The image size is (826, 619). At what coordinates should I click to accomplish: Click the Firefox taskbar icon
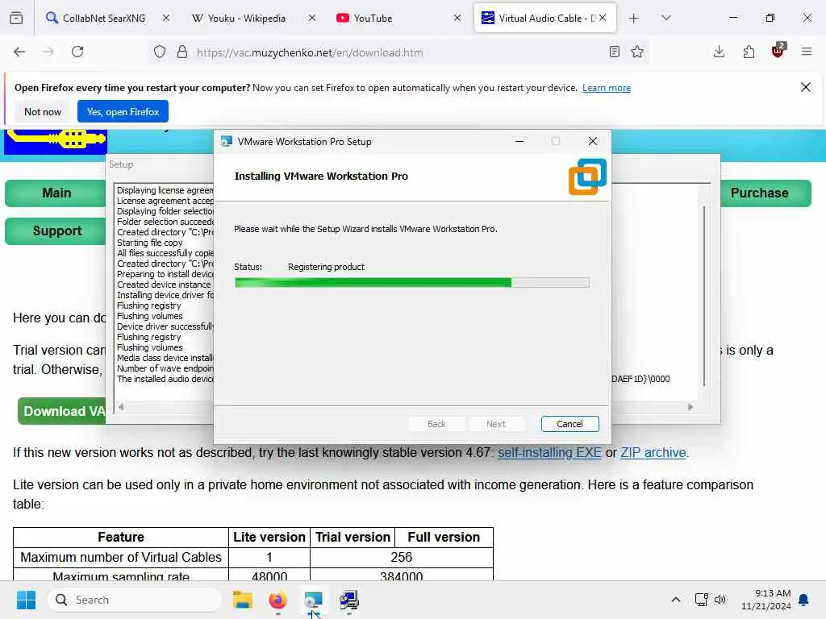coord(277,600)
